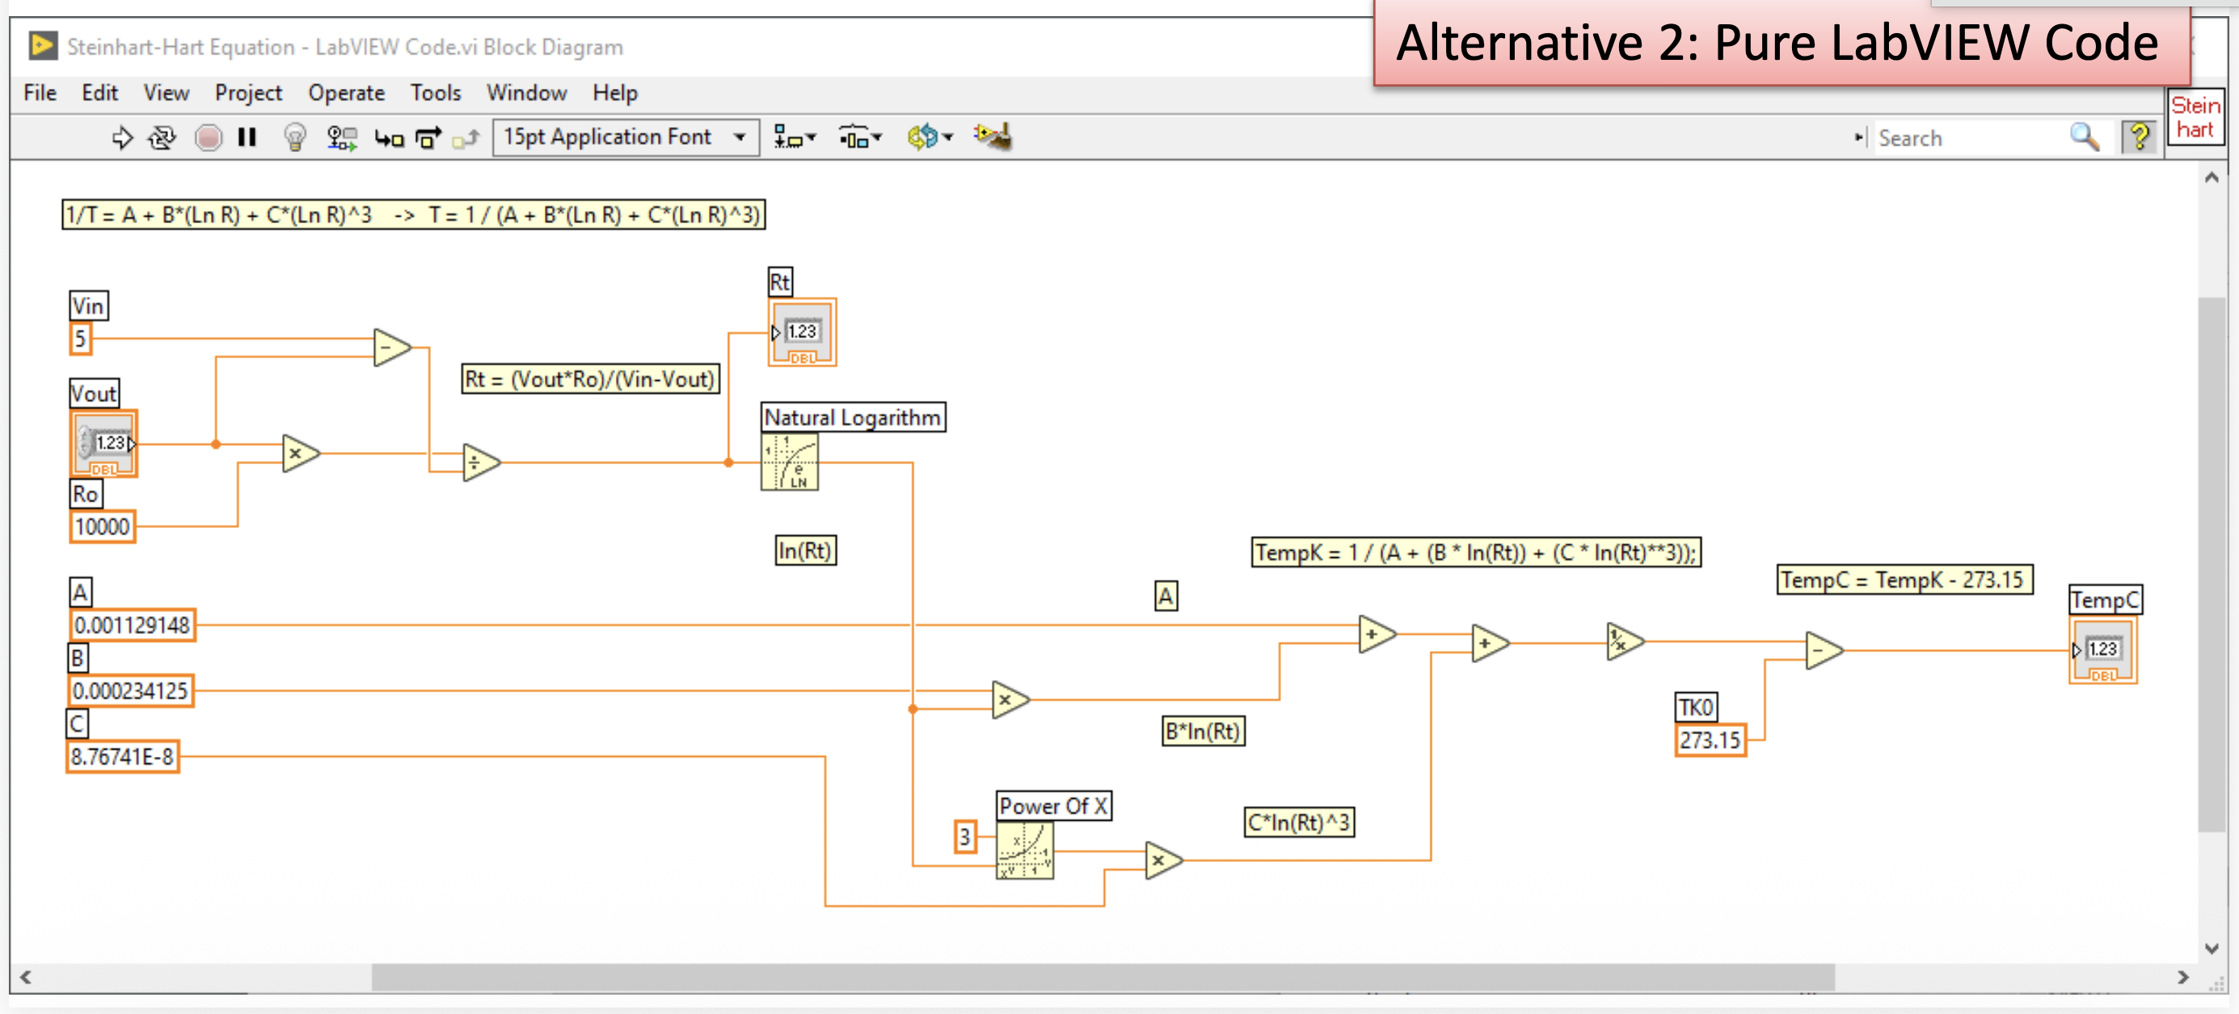2239x1014 pixels.
Task: Click the B constant 0.000234125
Action: (x=130, y=691)
